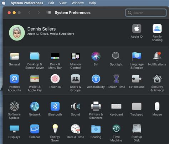The height and width of the screenshot is (144, 169).
Task: Open the Apple menu
Action: point(4,3)
